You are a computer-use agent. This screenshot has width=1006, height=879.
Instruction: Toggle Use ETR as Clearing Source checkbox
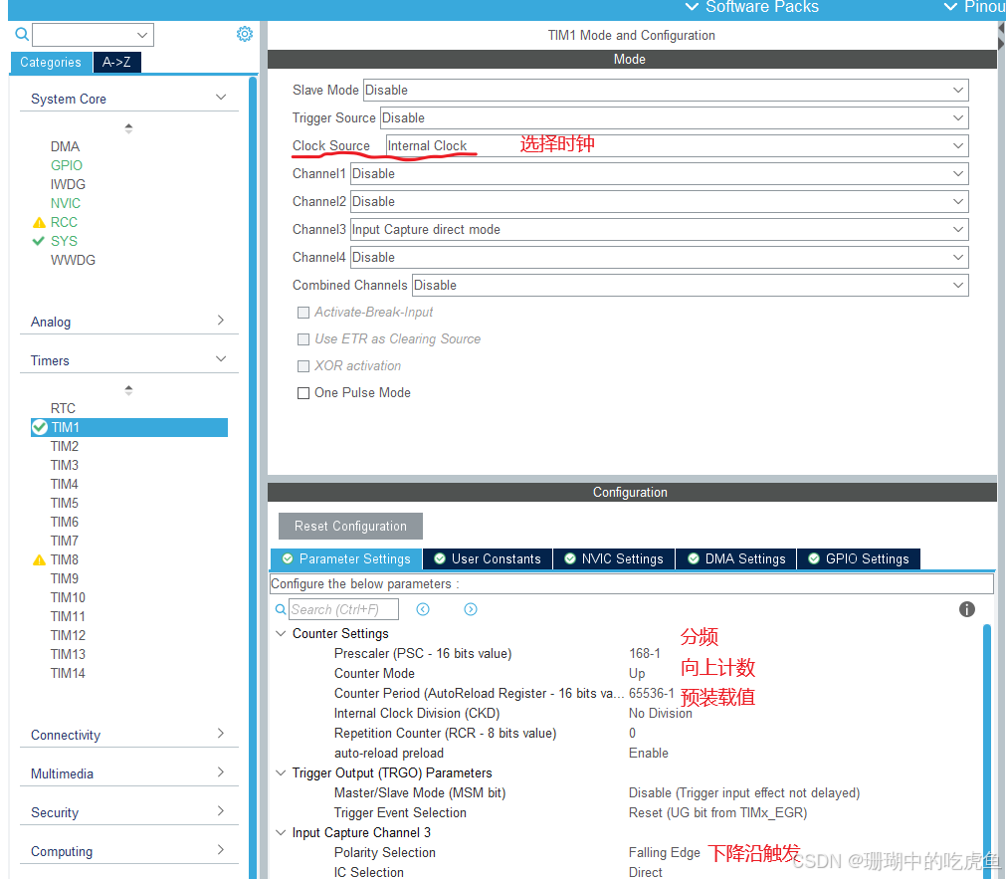[x=303, y=339]
